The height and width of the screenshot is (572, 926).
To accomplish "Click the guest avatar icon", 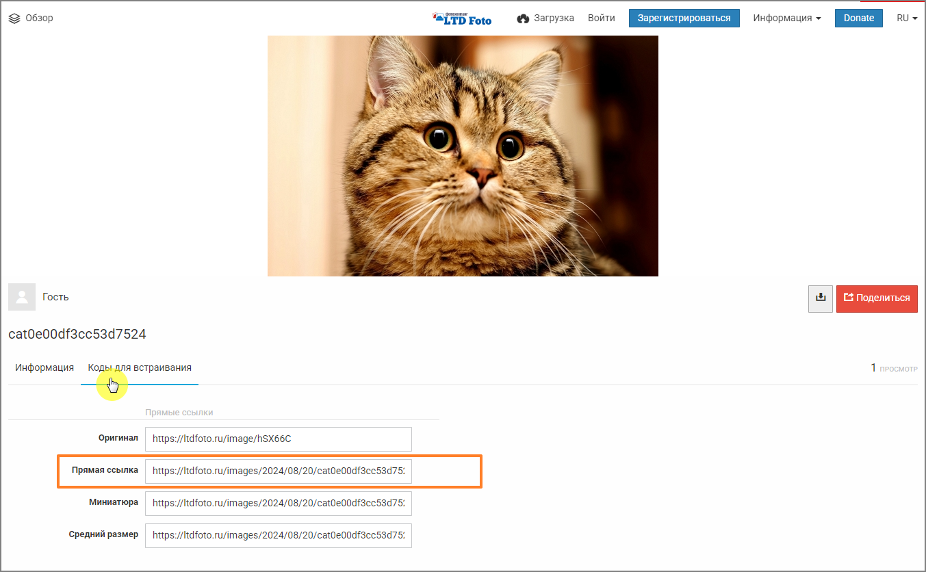I will [22, 297].
